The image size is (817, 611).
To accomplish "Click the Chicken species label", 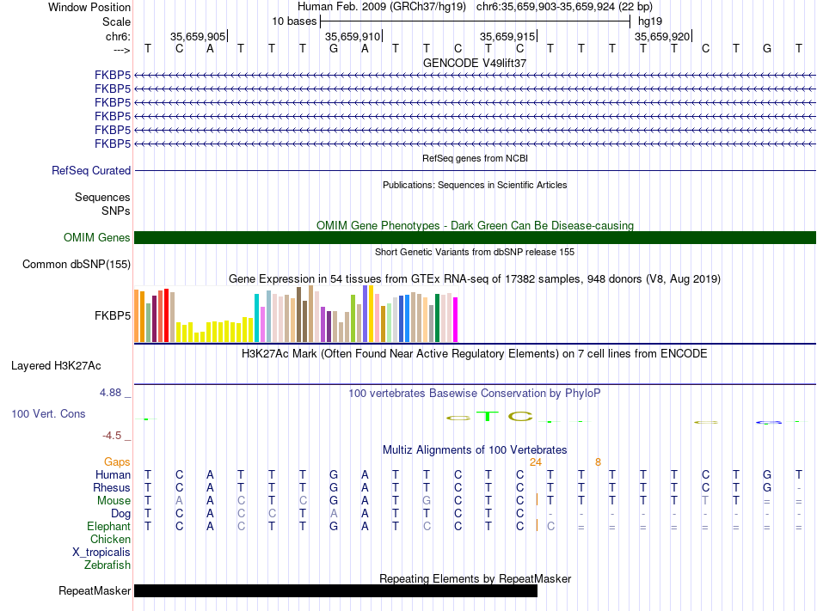I will [x=110, y=539].
